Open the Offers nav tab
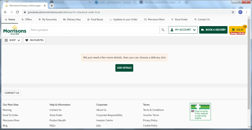The width and height of the screenshot is (252, 130). pyautogui.click(x=27, y=20)
